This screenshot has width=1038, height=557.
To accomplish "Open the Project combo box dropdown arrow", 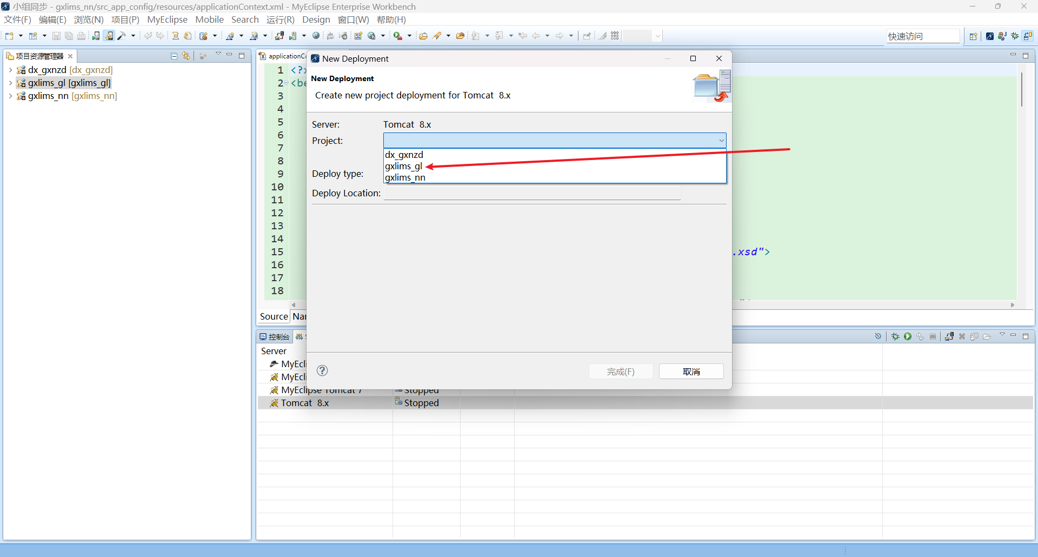I will (x=721, y=141).
